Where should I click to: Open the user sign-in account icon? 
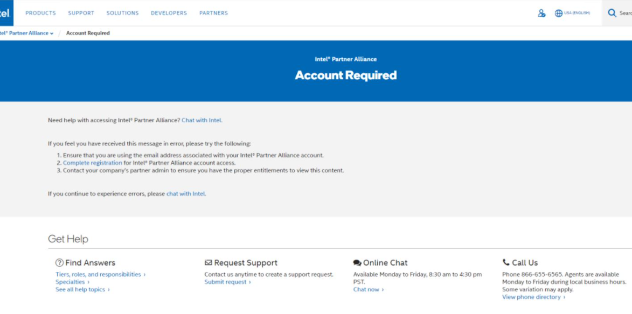[x=541, y=13]
